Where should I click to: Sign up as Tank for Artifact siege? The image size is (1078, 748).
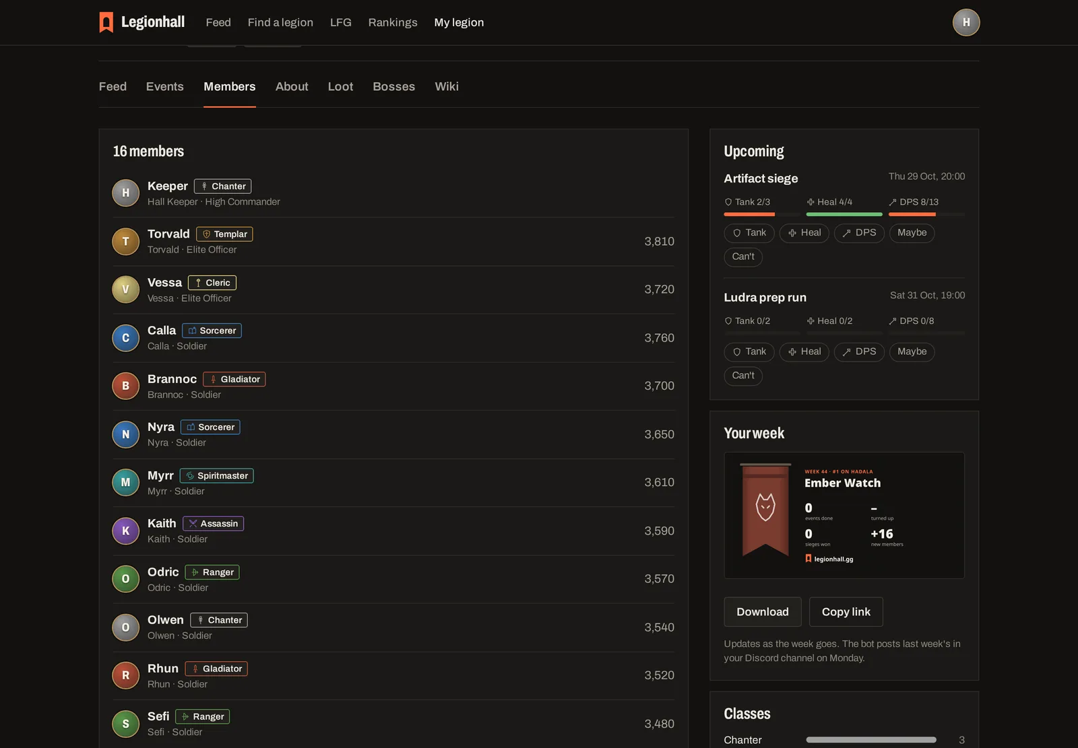(x=749, y=233)
